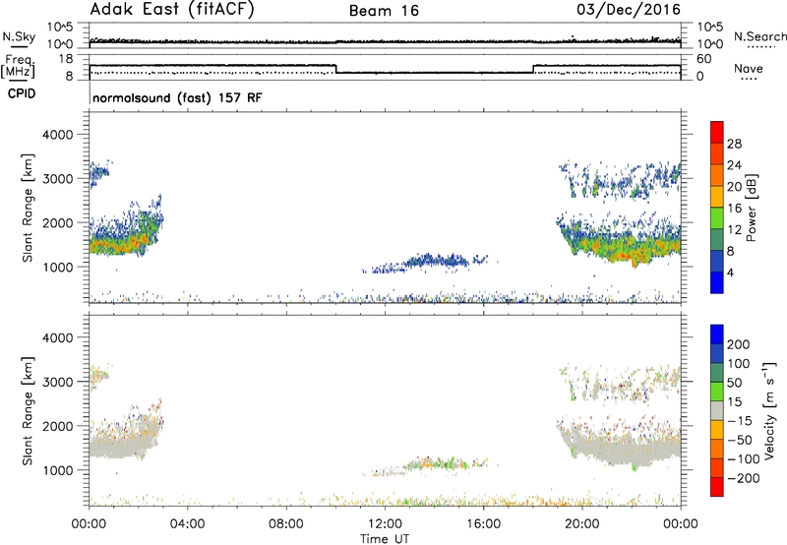787x545 pixels.
Task: Click the red bottom segment of Velocity color bar
Action: point(717,487)
